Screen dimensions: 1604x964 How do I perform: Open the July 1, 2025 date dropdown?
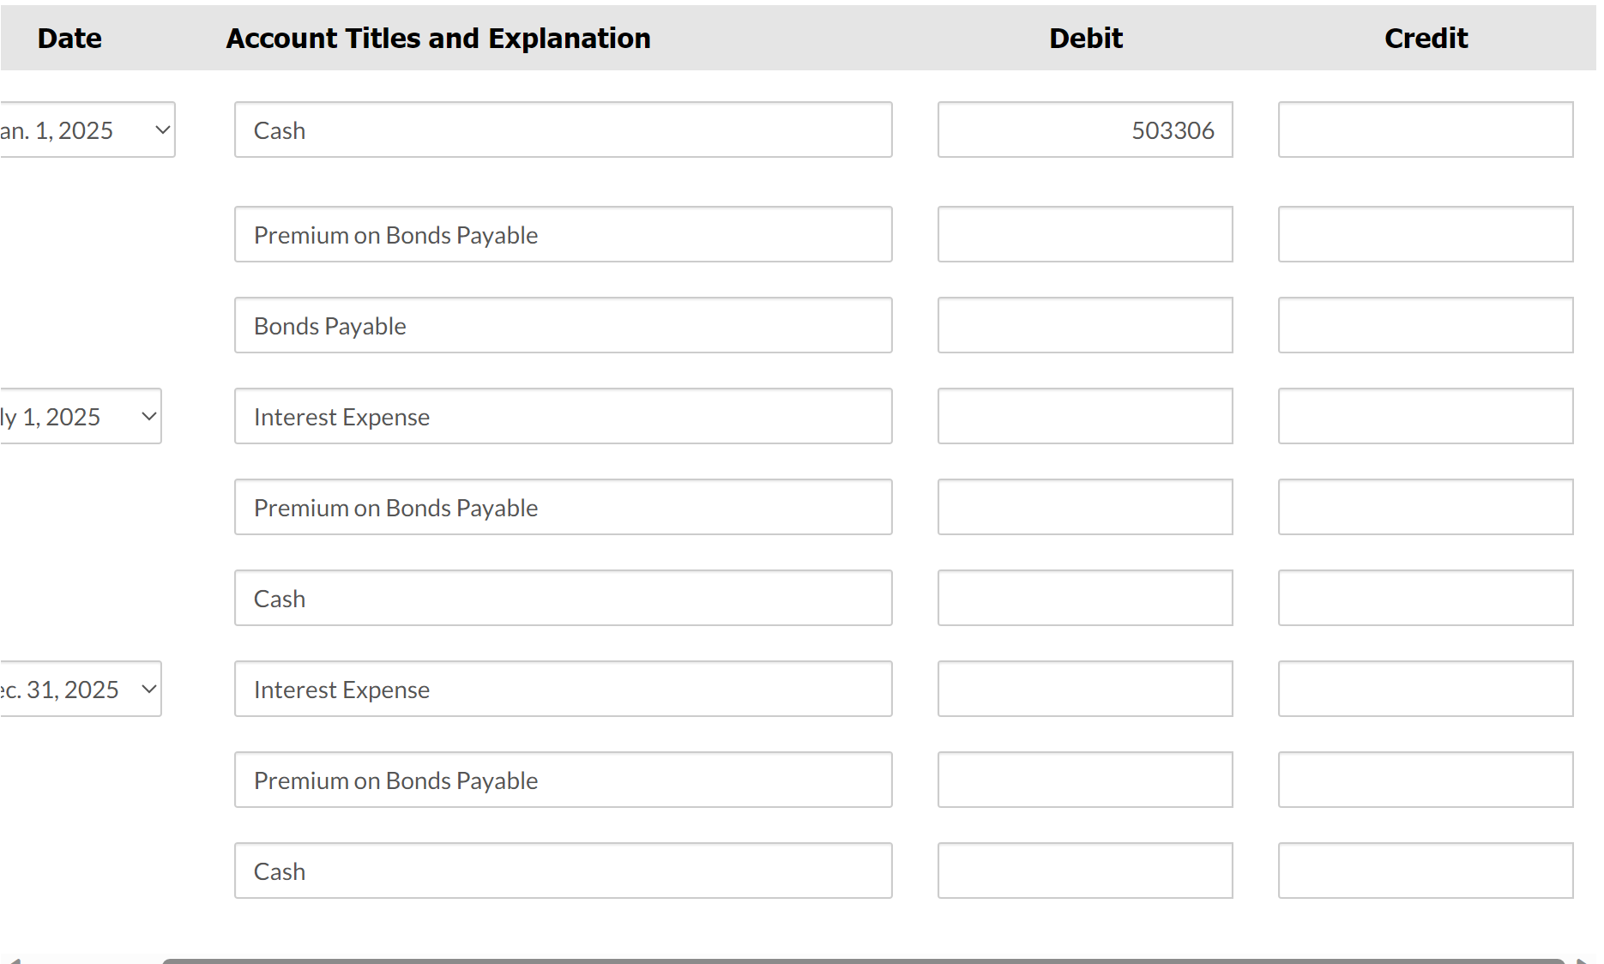80,416
